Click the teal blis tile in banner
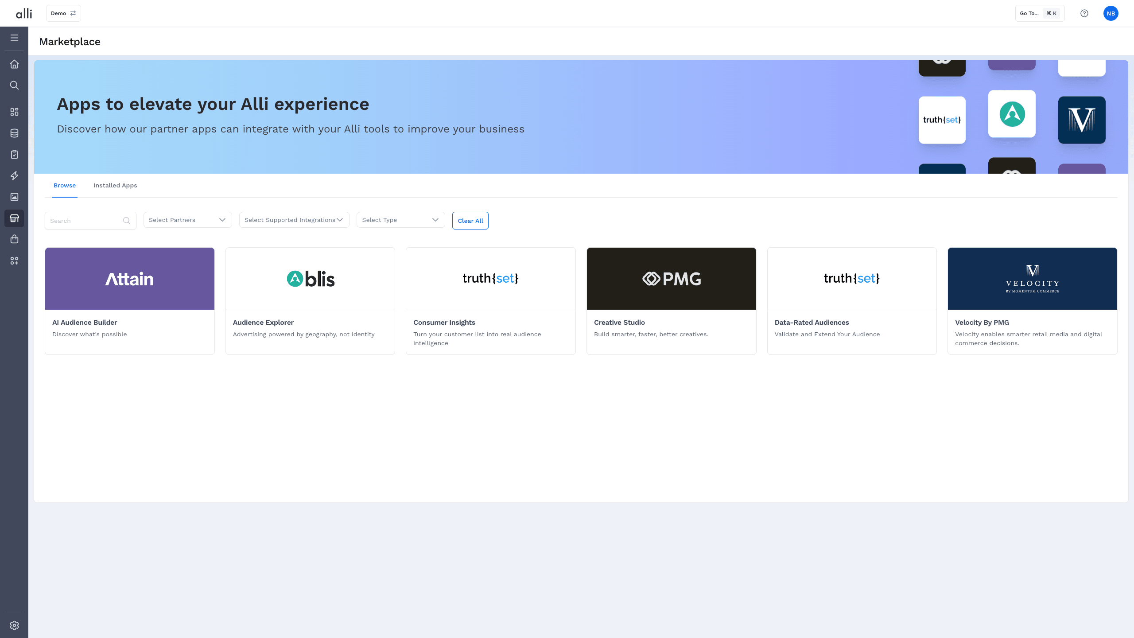 pyautogui.click(x=1012, y=114)
